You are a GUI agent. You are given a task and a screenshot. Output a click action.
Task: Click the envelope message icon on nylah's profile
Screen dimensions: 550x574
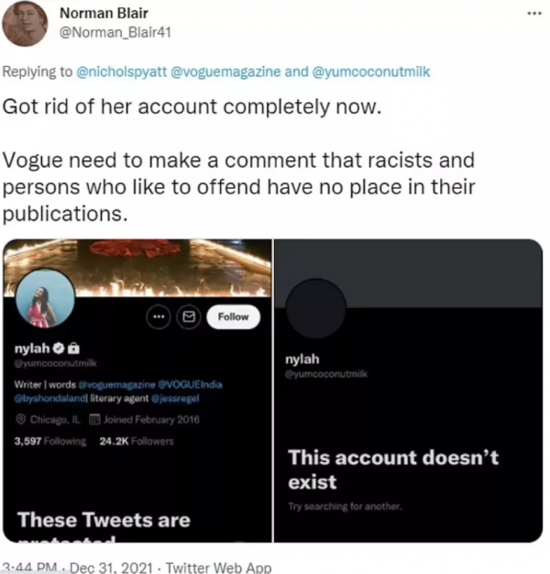coord(189,316)
